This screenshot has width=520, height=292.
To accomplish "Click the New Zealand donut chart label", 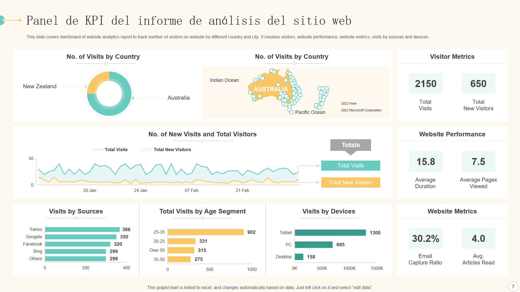I will (x=40, y=86).
